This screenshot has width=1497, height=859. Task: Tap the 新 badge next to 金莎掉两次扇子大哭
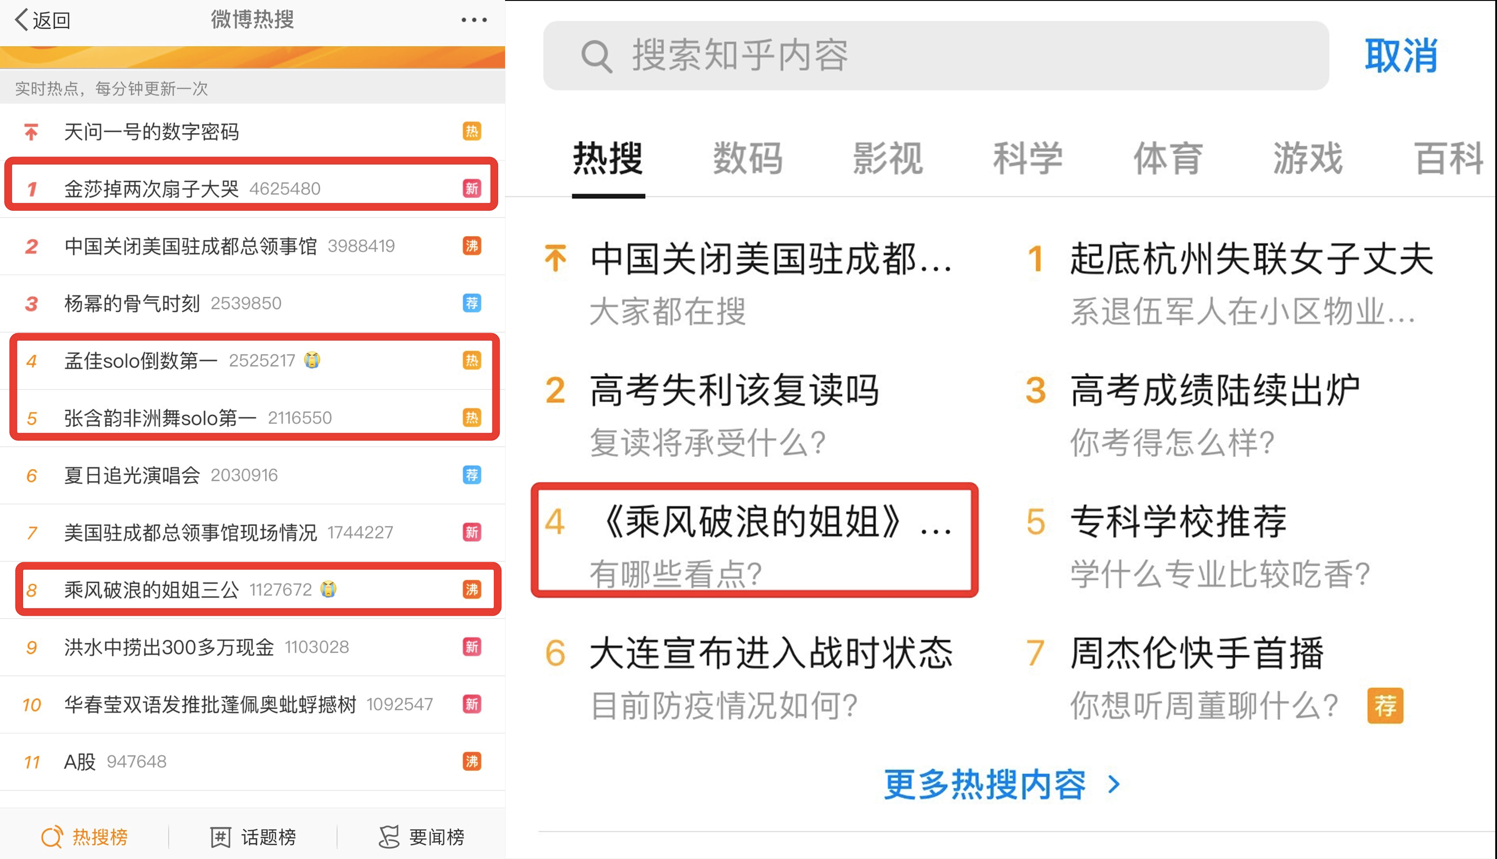tap(471, 189)
